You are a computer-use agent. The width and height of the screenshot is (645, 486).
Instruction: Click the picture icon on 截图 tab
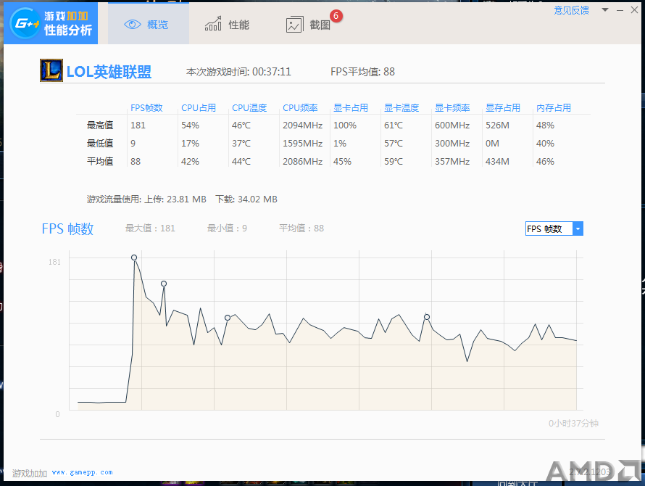tap(294, 25)
